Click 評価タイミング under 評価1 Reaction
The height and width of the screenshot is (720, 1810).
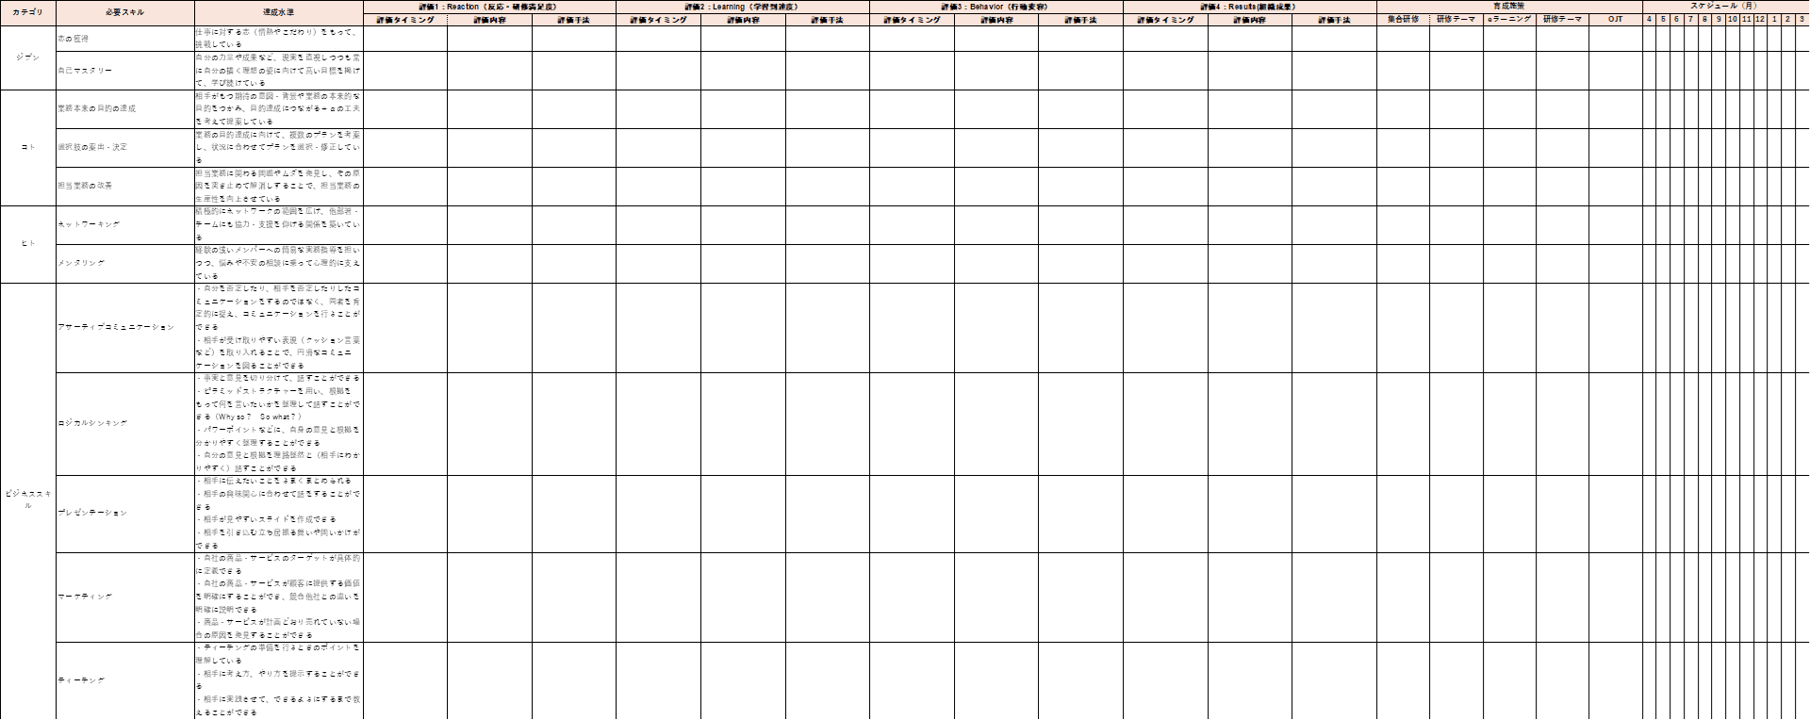[x=405, y=20]
